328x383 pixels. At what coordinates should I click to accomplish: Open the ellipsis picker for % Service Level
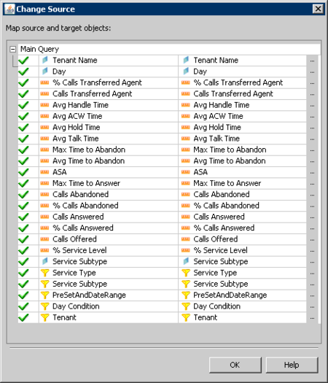[x=312, y=251]
